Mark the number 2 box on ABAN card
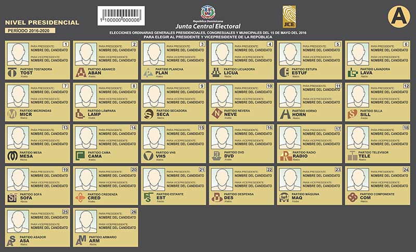Screen dimensions: 416x252 tap(134, 44)
